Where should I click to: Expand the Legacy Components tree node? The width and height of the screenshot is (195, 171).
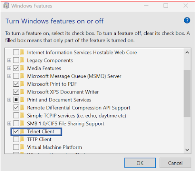9,60
